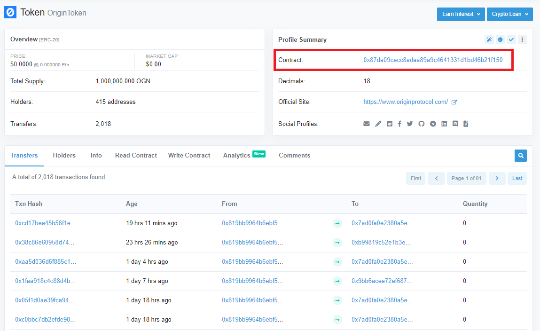Open transaction hash 0xaa5d036d6f885c1...
The height and width of the screenshot is (331, 540).
point(46,262)
